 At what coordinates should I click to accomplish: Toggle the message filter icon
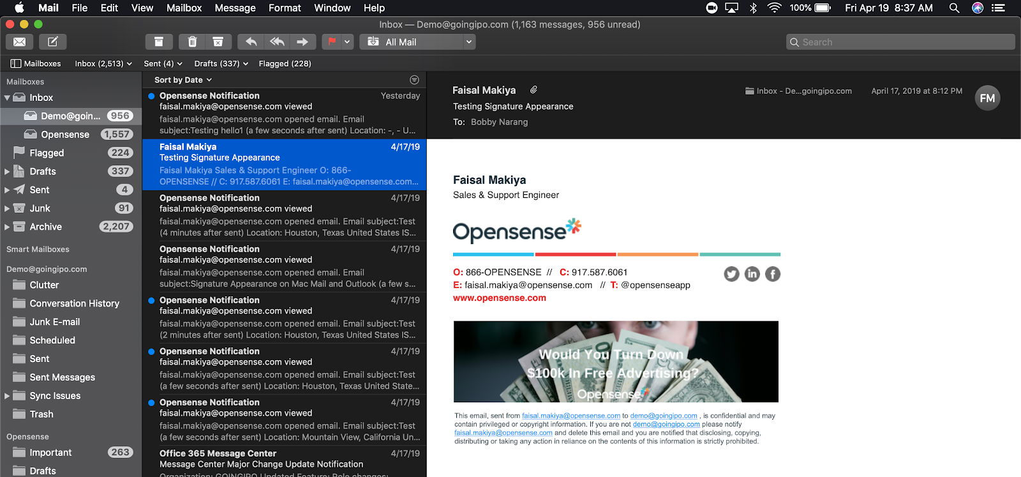coord(414,80)
